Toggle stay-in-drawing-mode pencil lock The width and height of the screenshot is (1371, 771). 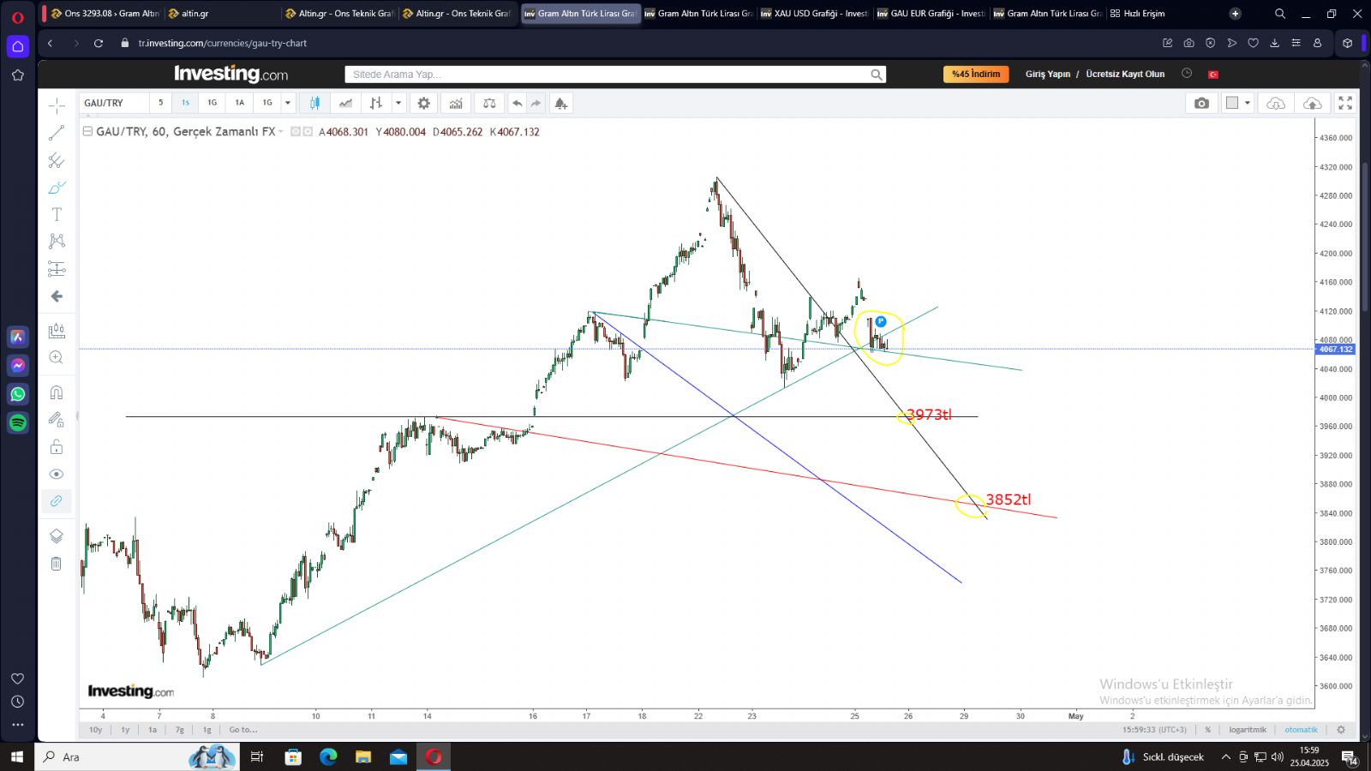57,419
